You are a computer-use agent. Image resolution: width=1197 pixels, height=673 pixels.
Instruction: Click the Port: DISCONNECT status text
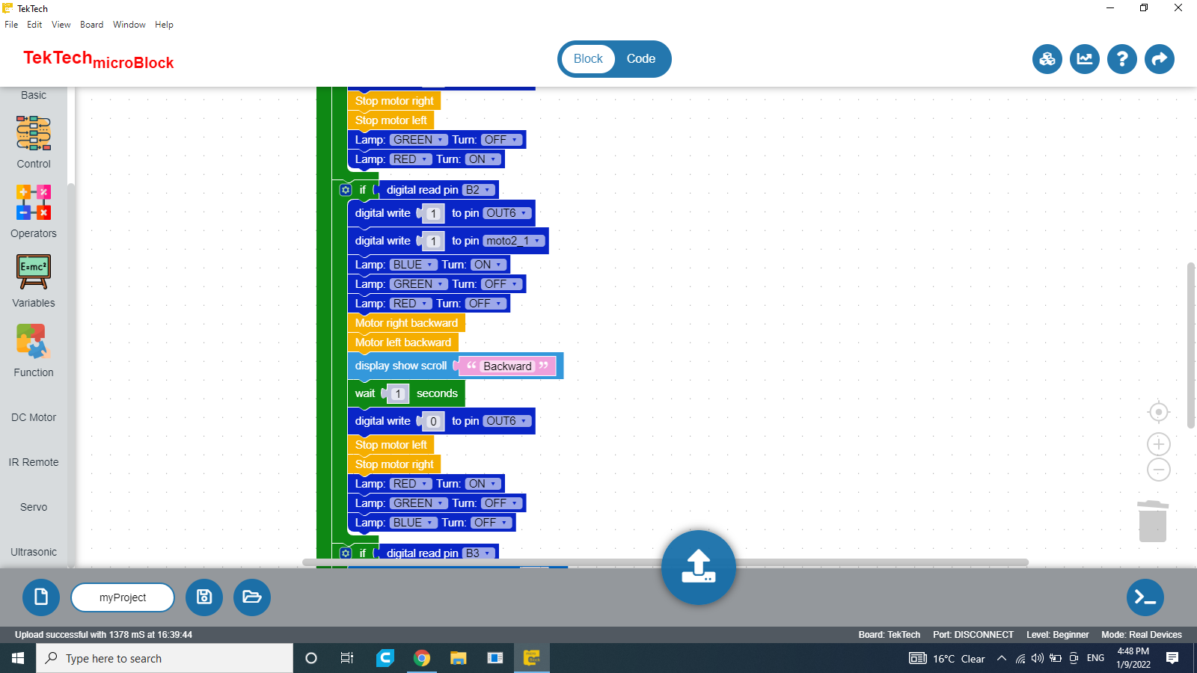click(x=973, y=635)
